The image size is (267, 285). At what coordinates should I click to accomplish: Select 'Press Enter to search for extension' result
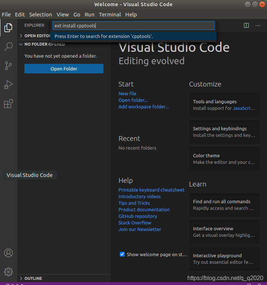click(134, 36)
